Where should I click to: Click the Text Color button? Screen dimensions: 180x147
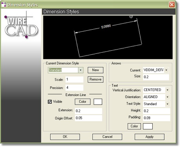tap(134, 126)
